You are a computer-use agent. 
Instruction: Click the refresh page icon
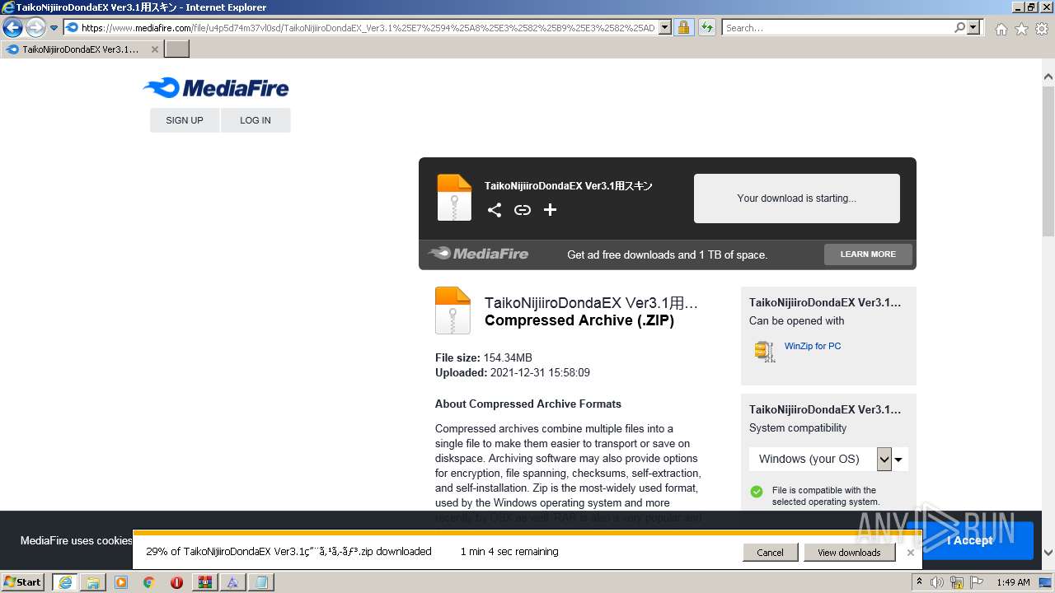(x=707, y=27)
